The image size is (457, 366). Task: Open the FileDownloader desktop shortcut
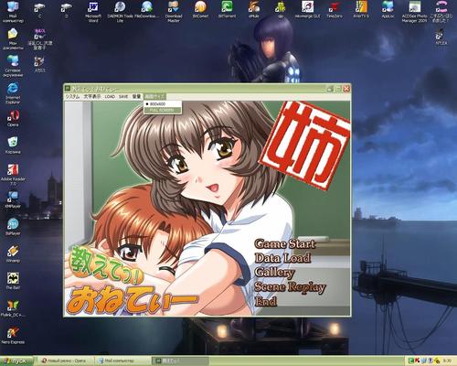click(x=146, y=10)
